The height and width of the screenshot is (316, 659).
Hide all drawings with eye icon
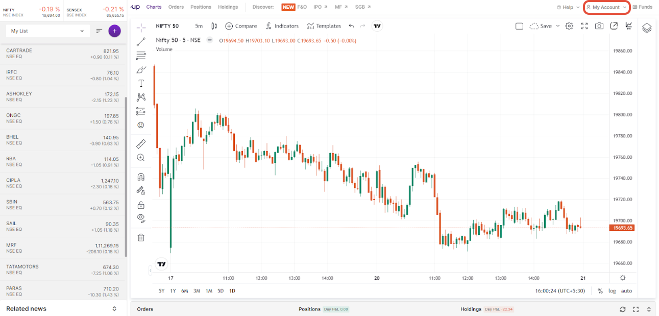(x=141, y=218)
